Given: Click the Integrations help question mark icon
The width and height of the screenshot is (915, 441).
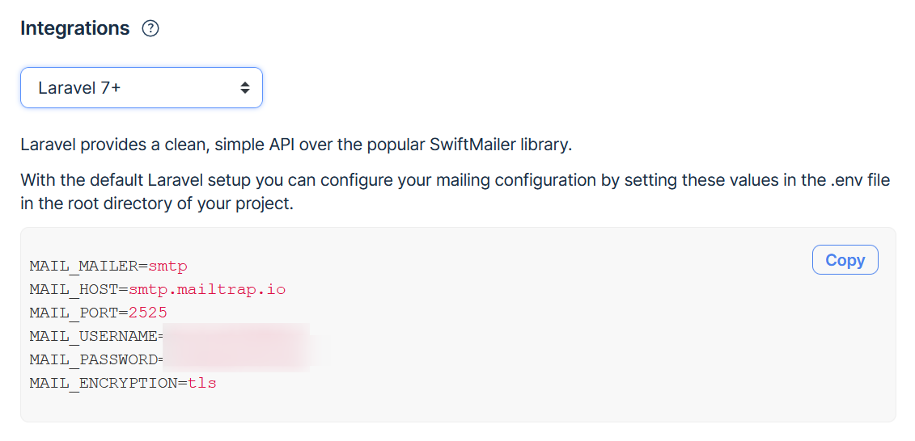Looking at the screenshot, I should (150, 28).
